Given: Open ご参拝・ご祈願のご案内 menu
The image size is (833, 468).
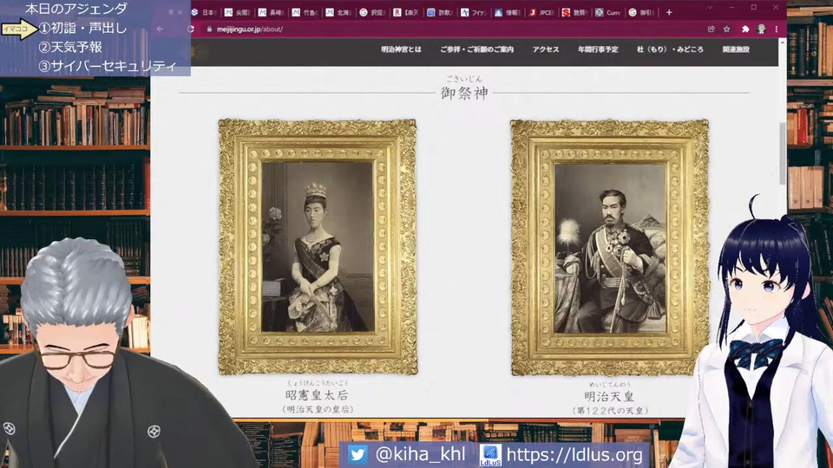Looking at the screenshot, I should pos(476,49).
